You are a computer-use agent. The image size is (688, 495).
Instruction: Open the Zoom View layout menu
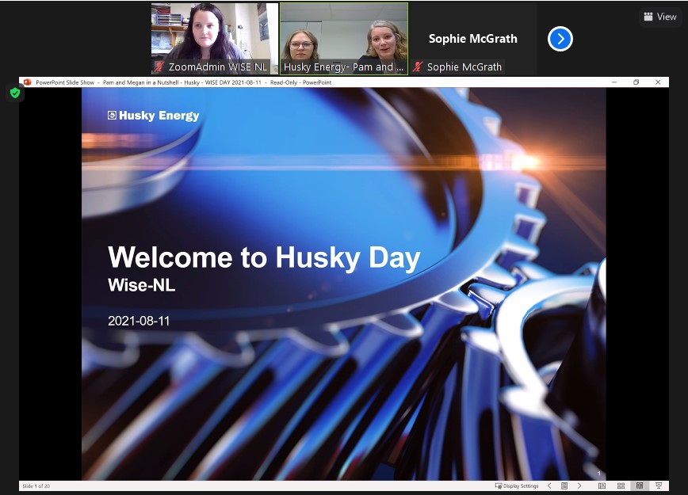pos(660,17)
